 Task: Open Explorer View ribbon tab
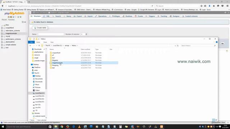point(52,42)
